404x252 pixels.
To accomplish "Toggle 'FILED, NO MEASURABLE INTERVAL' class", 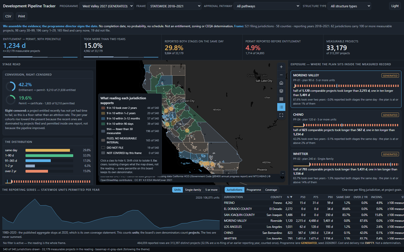I will tap(130, 140).
